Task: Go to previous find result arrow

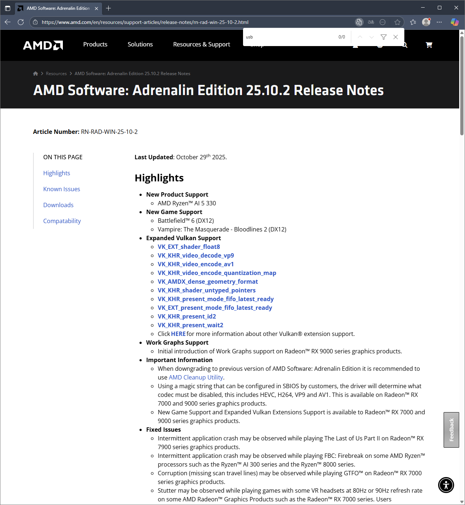Action: click(360, 37)
